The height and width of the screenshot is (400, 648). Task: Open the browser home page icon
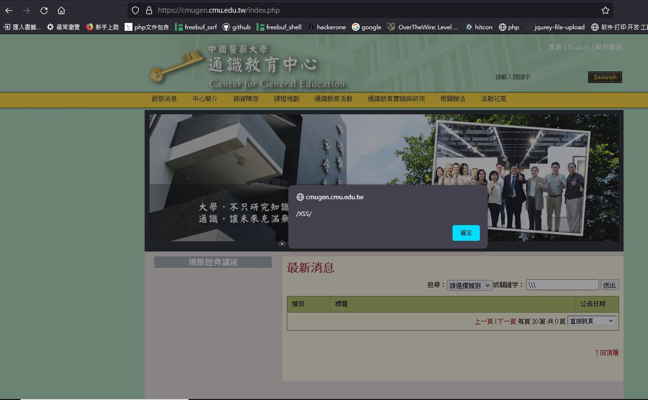(x=61, y=10)
